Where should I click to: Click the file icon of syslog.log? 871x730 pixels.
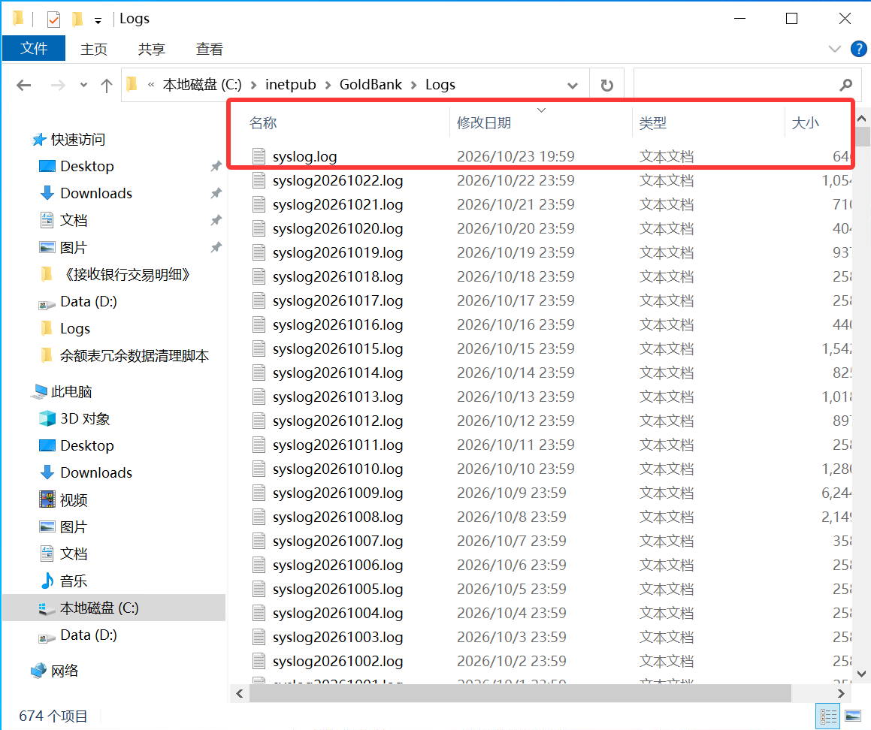pos(259,156)
